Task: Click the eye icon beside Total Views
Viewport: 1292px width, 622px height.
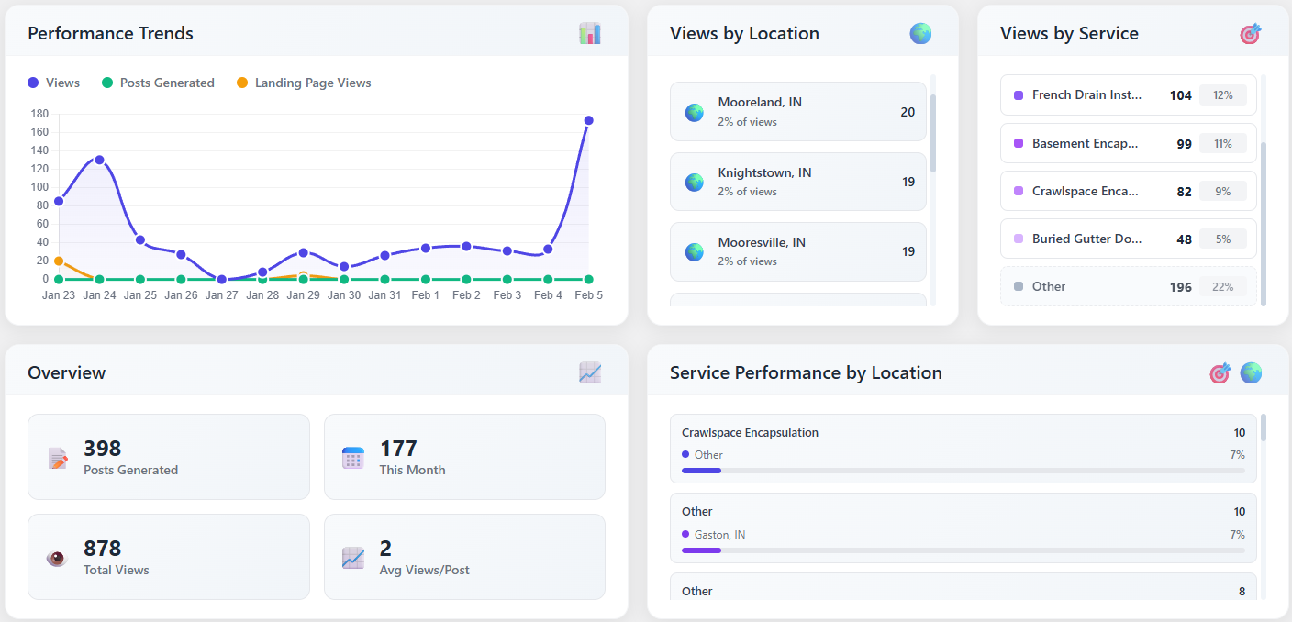Action: coord(57,558)
